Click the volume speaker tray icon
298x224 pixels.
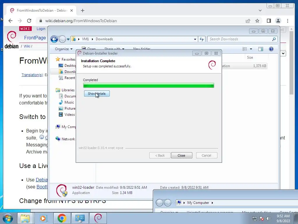[269, 218]
